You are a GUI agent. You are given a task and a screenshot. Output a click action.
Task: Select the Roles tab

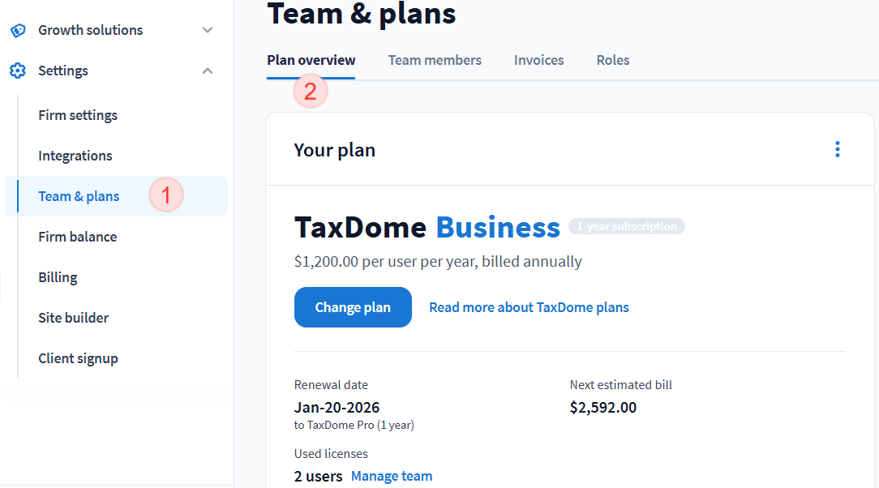click(x=612, y=60)
